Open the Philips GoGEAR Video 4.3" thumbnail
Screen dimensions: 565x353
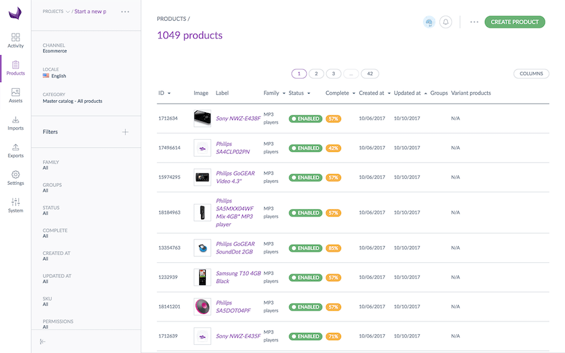[202, 178]
